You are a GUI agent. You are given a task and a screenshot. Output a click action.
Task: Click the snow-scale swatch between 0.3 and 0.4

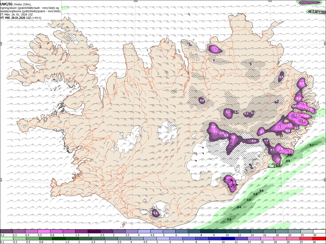click(19, 232)
